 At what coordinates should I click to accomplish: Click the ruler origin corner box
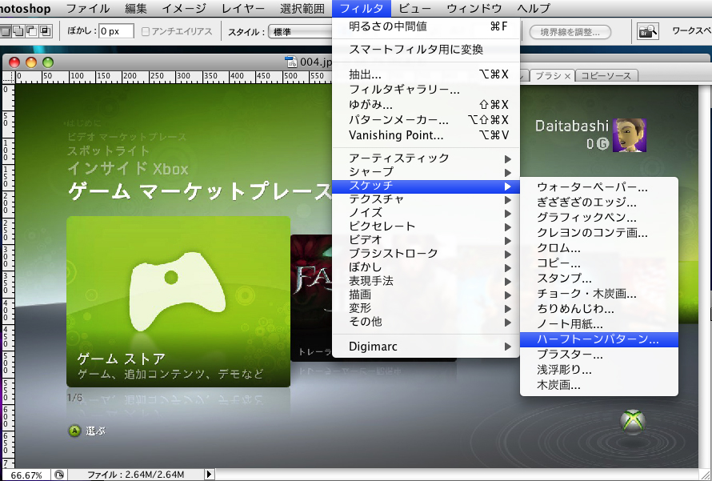tap(8, 77)
